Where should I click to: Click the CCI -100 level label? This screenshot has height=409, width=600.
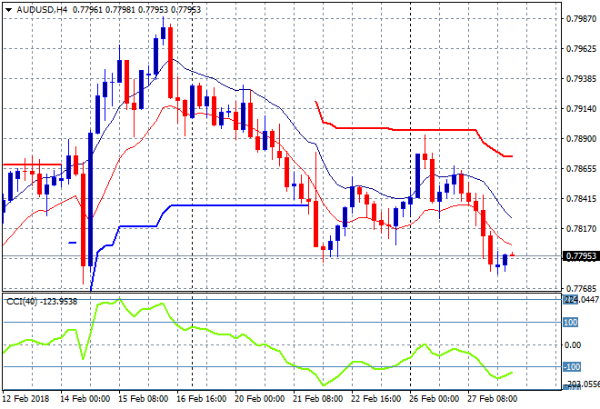pyautogui.click(x=572, y=367)
